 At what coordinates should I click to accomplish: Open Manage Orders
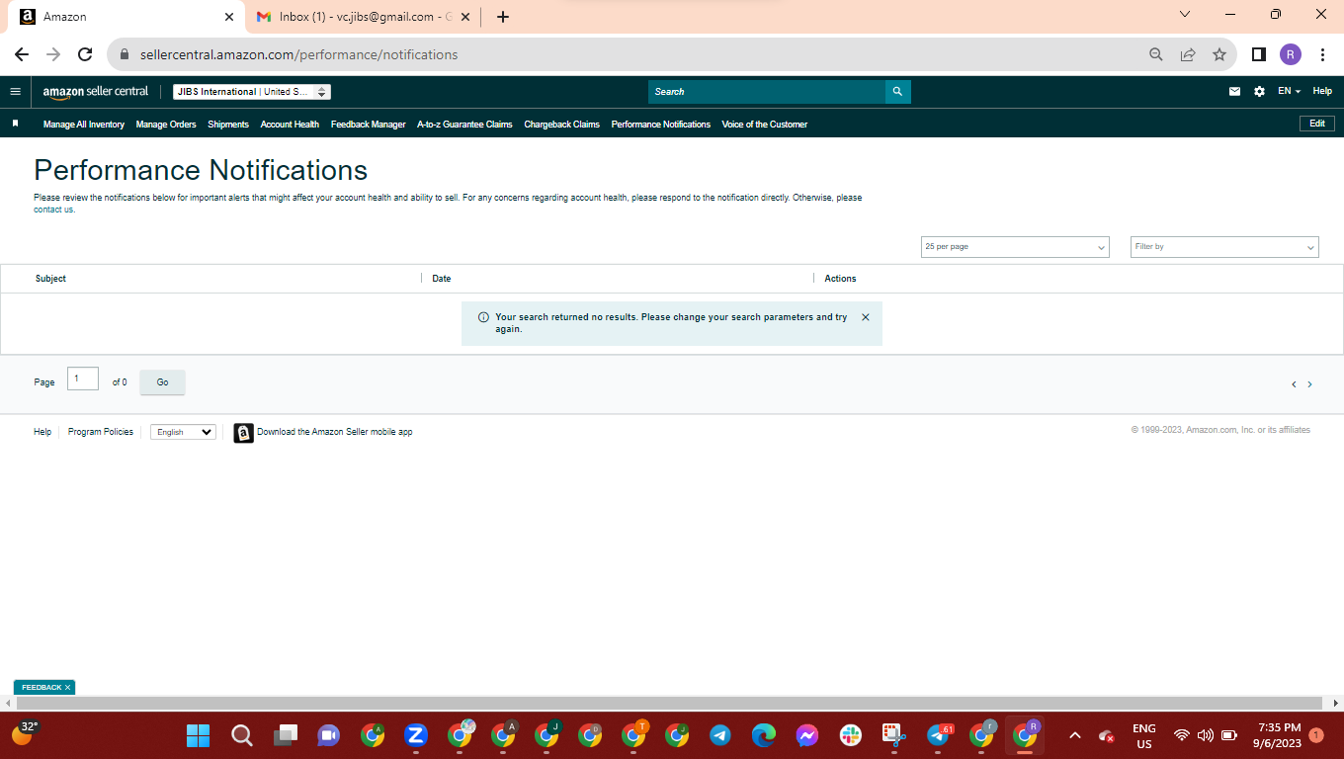point(166,125)
